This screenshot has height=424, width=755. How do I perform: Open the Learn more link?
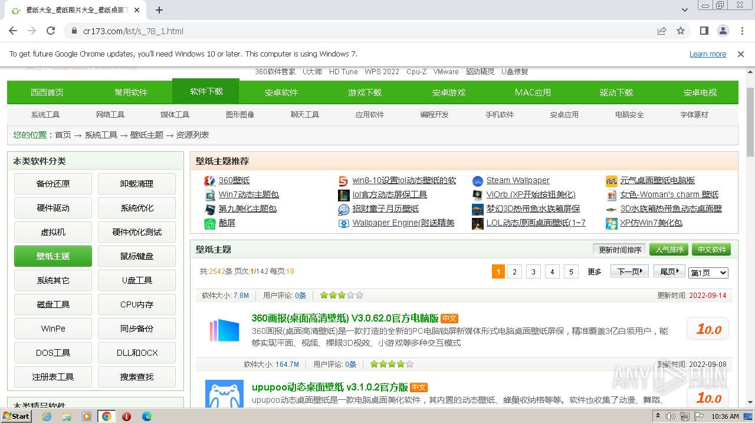(x=708, y=54)
